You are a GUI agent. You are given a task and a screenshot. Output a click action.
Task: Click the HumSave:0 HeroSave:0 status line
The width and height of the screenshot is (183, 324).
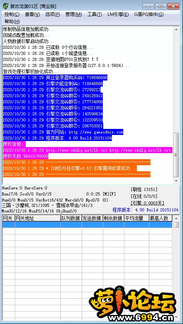pyautogui.click(x=25, y=188)
